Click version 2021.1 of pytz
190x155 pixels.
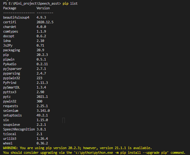tap(42, 97)
